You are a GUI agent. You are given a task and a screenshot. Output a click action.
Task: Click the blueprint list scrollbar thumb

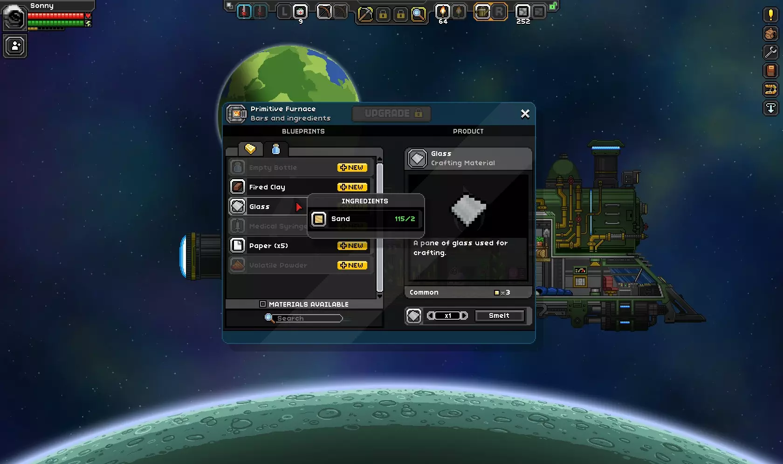[379, 227]
